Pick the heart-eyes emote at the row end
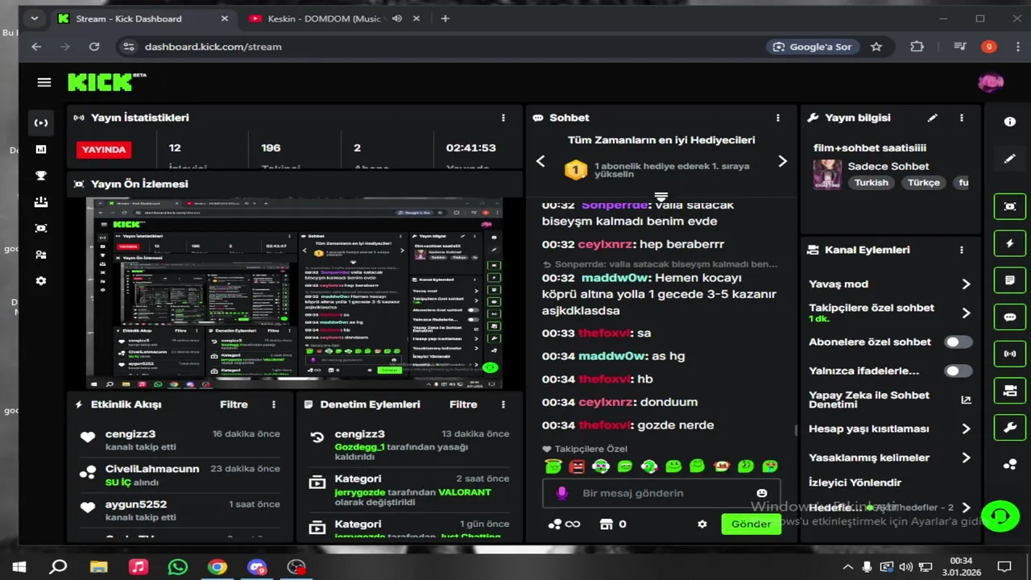This screenshot has height=580, width=1031. pyautogui.click(x=770, y=466)
